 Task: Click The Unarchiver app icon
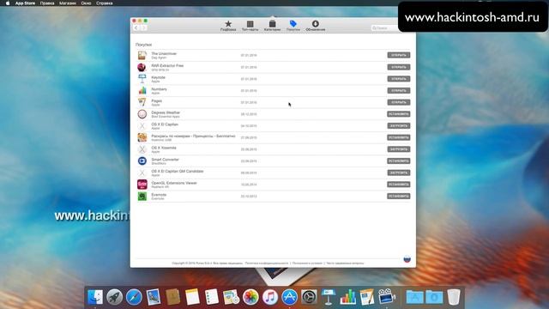click(142, 55)
